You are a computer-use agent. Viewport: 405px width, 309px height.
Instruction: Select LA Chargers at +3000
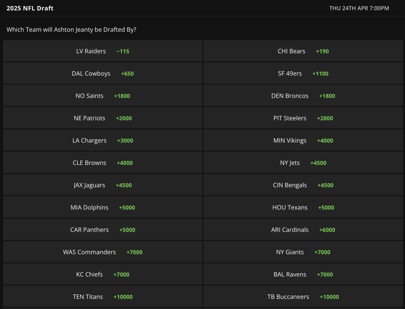pyautogui.click(x=102, y=140)
